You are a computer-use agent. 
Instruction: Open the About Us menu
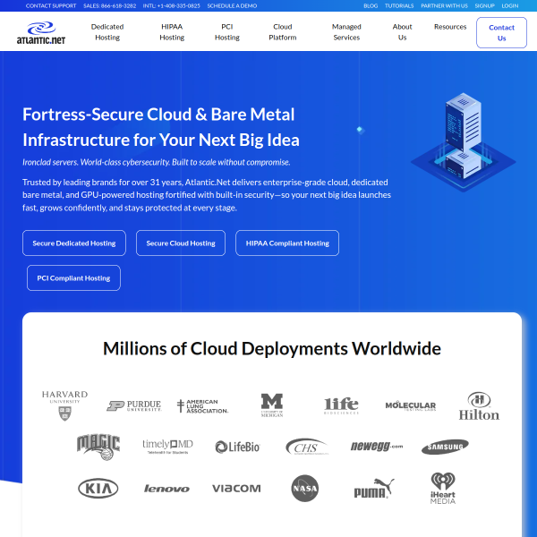click(403, 32)
